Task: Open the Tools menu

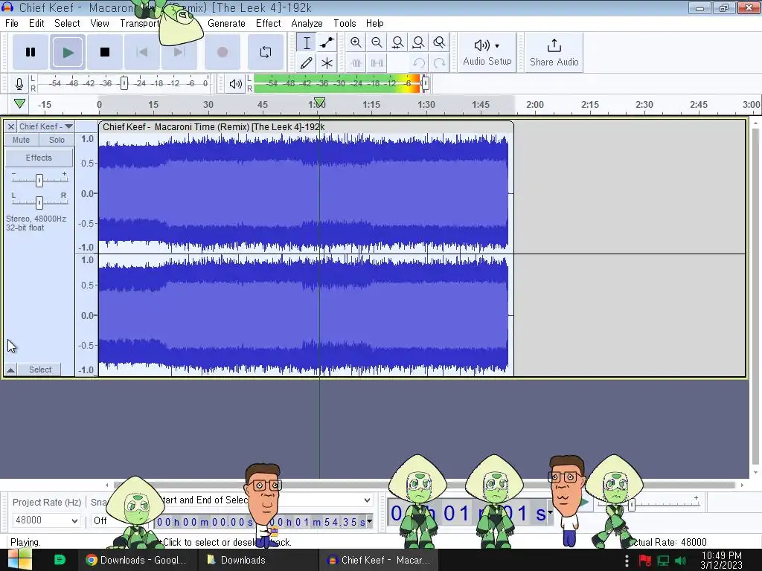Action: click(x=345, y=23)
